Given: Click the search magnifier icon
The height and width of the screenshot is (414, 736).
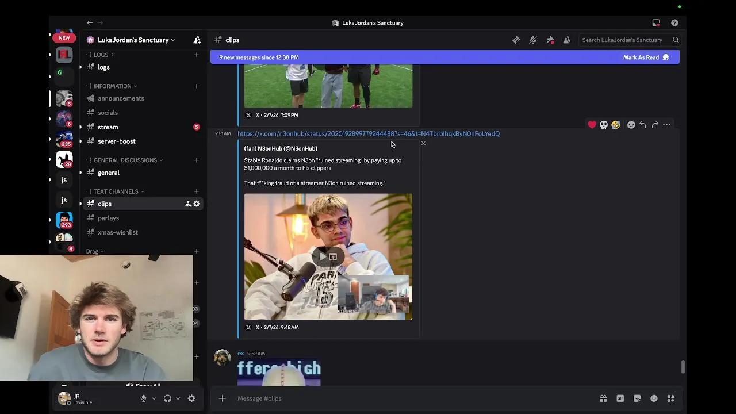Looking at the screenshot, I should [676, 40].
